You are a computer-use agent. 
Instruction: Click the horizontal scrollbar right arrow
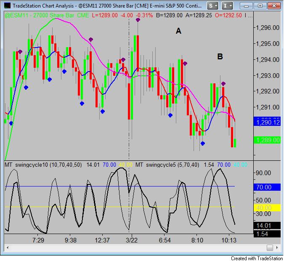[x=277, y=248]
